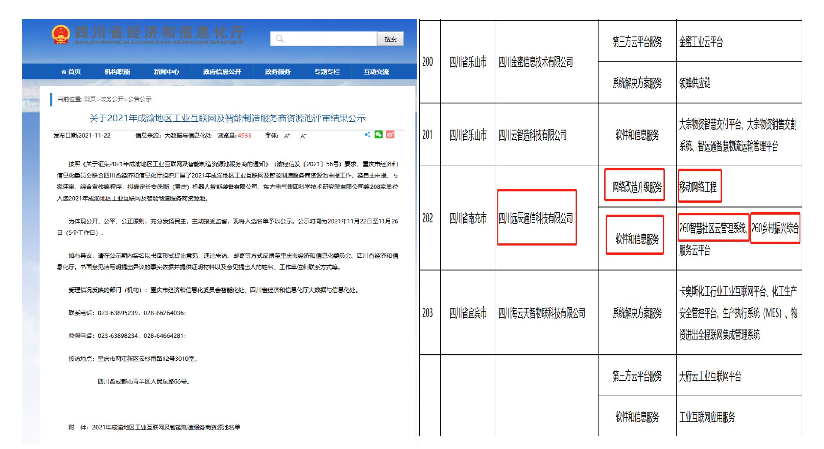Click 系统解决方案服务 in row 203
Screen dimensions: 824x449
(x=637, y=313)
